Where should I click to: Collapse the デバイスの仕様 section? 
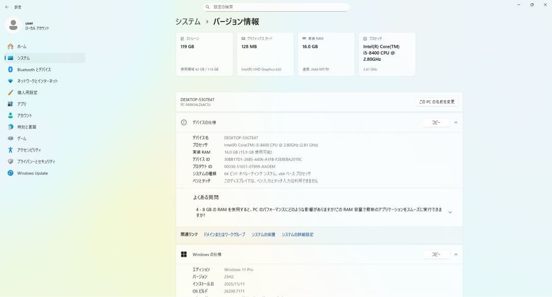[456, 122]
